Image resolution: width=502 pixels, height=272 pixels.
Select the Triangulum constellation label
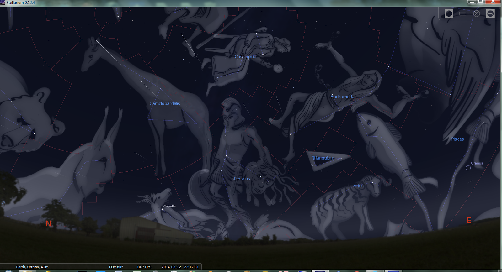(x=323, y=158)
